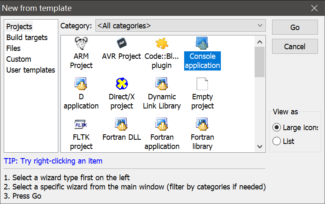Enable Large icons view mode

coord(277,128)
